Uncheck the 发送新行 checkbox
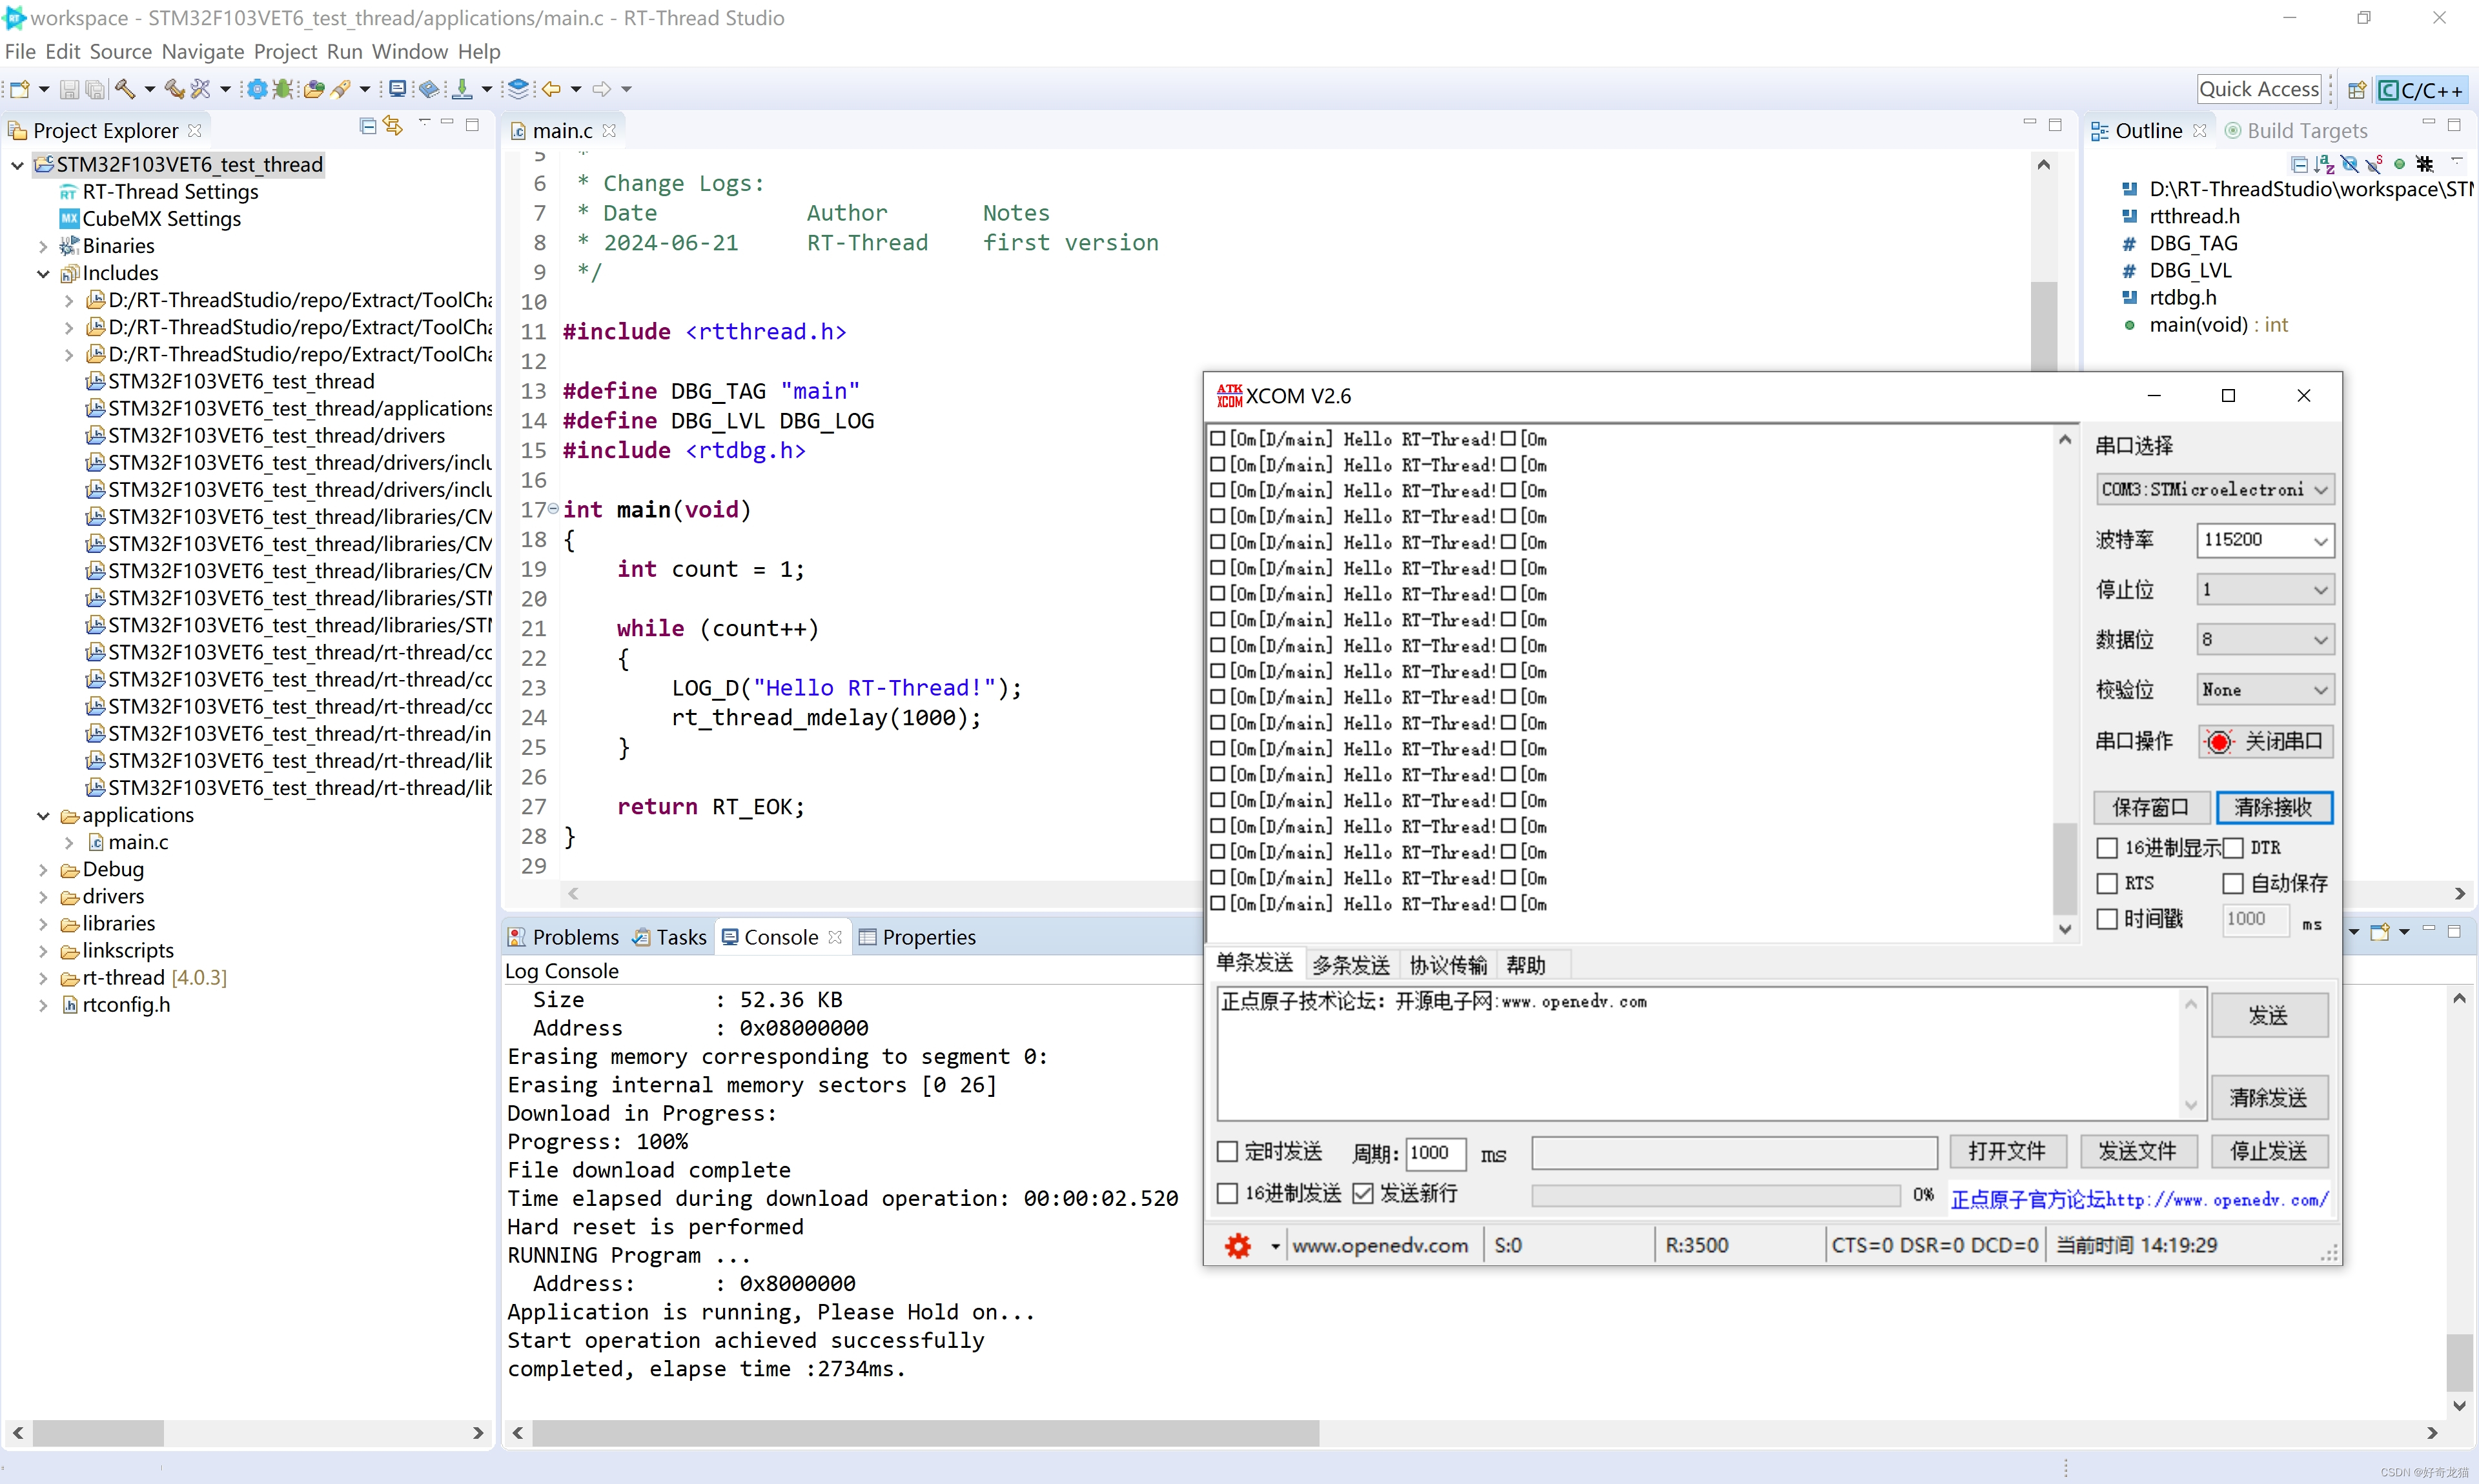The image size is (2479, 1484). (1363, 1194)
